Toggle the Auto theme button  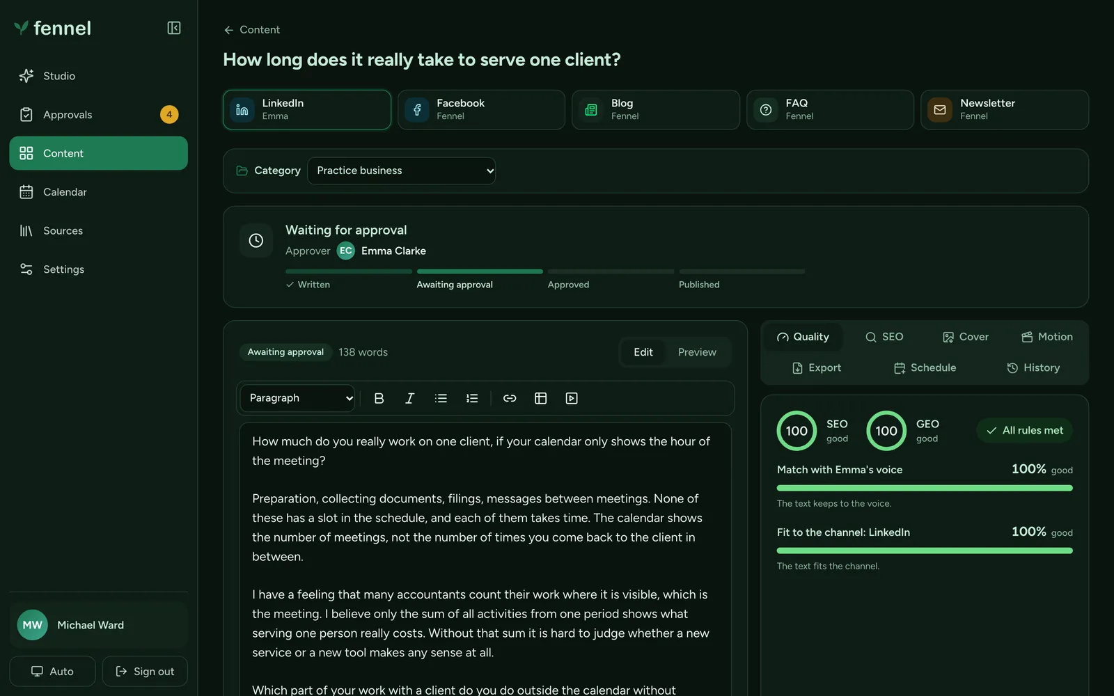tap(52, 672)
